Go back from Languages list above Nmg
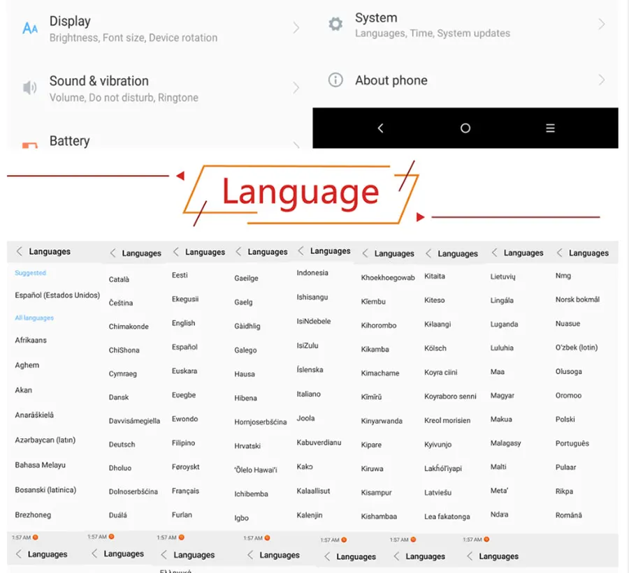Image resolution: width=629 pixels, height=573 pixels. point(559,253)
